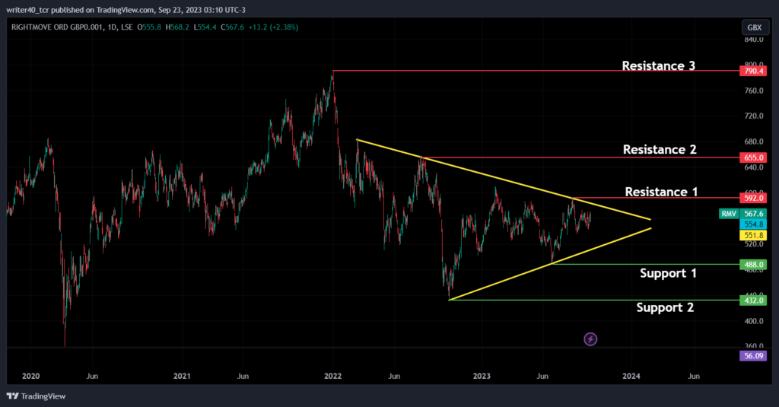This screenshot has height=407, width=779.
Task: Click the +13.2 (+2.38%) change value
Action: [x=273, y=27]
